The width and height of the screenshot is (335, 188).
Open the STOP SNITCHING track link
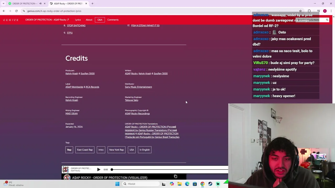[x=76, y=26]
